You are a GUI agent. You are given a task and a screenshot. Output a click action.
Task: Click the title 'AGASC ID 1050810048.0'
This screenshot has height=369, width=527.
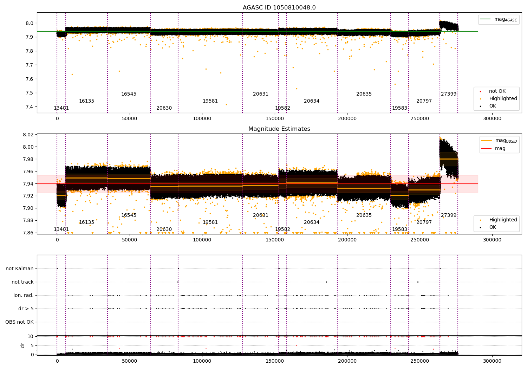tap(279, 8)
